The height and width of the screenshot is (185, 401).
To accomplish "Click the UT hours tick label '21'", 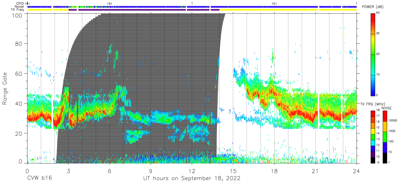I will pyautogui.click(x=315, y=171).
